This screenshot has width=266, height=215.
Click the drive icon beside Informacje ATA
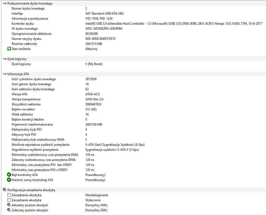[x=5, y=74]
